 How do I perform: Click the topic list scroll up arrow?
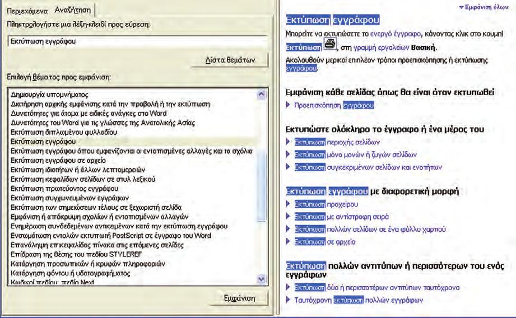261,95
